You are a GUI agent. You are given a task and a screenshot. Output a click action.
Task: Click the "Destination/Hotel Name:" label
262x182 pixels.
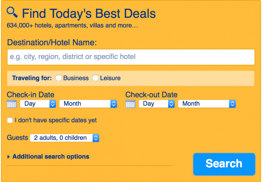[52, 42]
